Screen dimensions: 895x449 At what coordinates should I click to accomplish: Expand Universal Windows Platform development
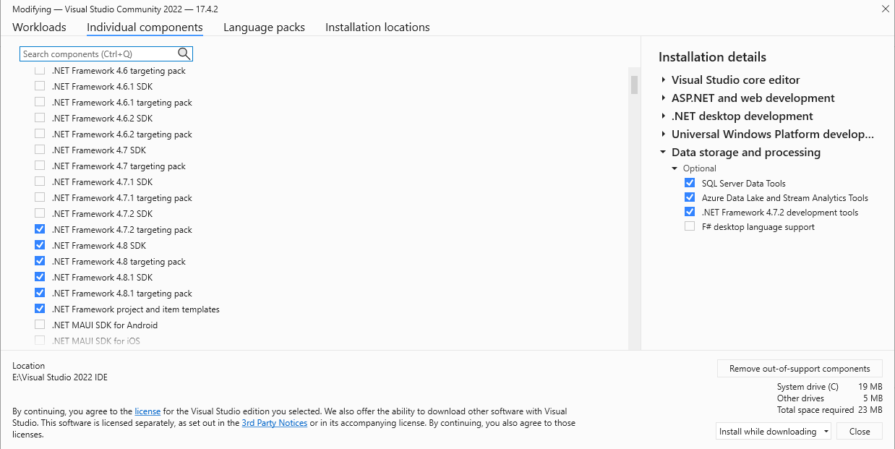click(663, 134)
